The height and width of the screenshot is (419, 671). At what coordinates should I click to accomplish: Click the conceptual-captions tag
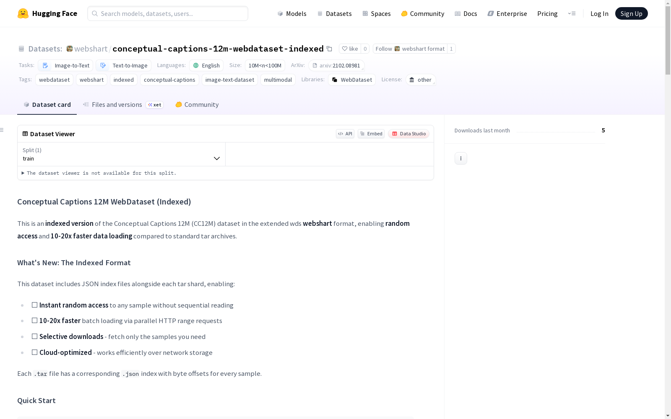pos(169,80)
